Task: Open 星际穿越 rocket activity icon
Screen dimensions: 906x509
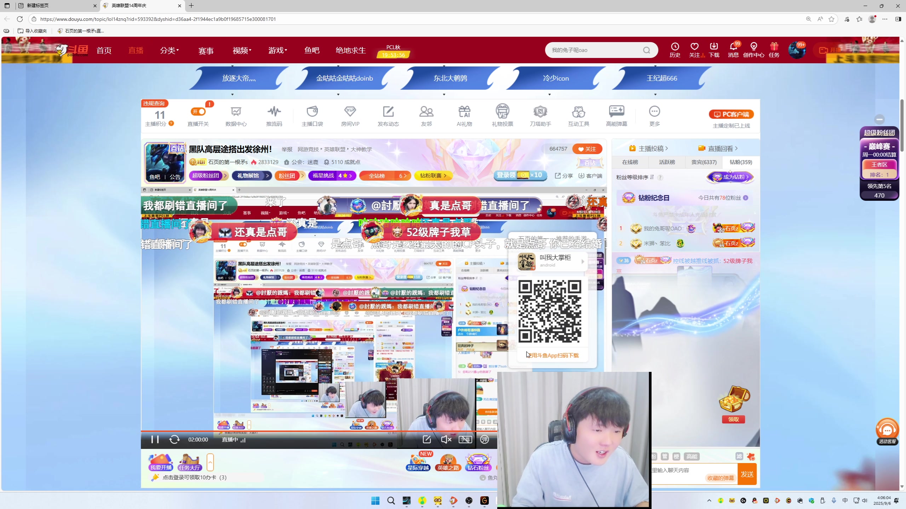Action: [418, 462]
